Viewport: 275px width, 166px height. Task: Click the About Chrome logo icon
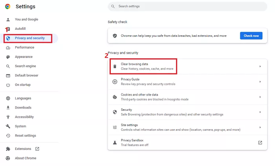tap(8, 158)
